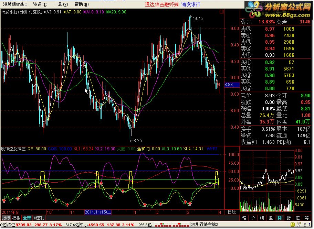Open the 资讯(I) menu
Image resolution: width=314 pixels, height=229 pixels.
(x=40, y=4)
